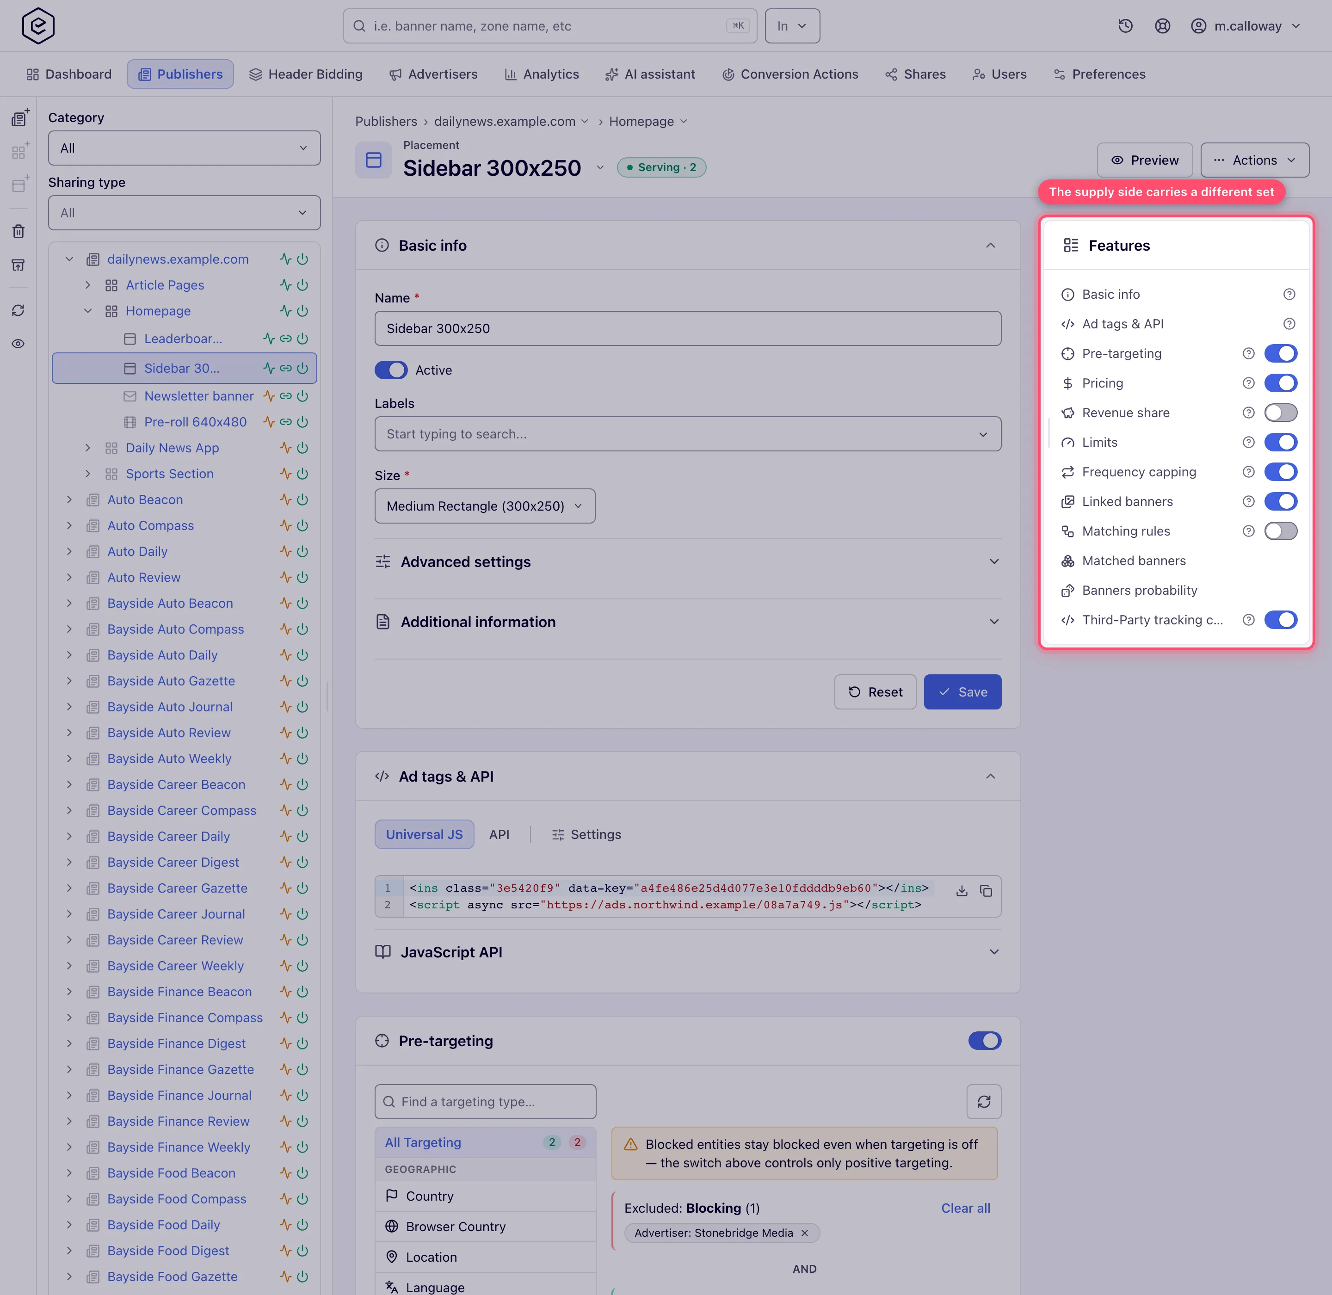
Task: Click the Save button
Action: 962,692
